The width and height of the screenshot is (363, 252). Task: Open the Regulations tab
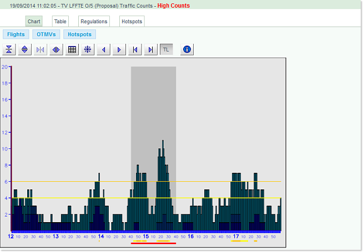click(94, 22)
